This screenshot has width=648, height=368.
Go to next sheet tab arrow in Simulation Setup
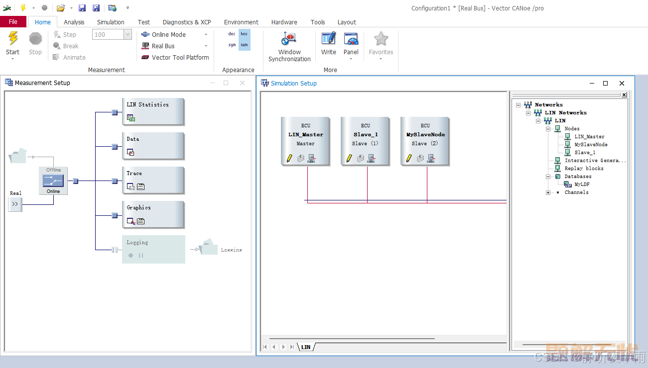pos(283,347)
